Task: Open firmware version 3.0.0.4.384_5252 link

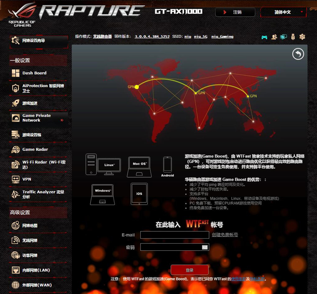Action: [x=152, y=37]
